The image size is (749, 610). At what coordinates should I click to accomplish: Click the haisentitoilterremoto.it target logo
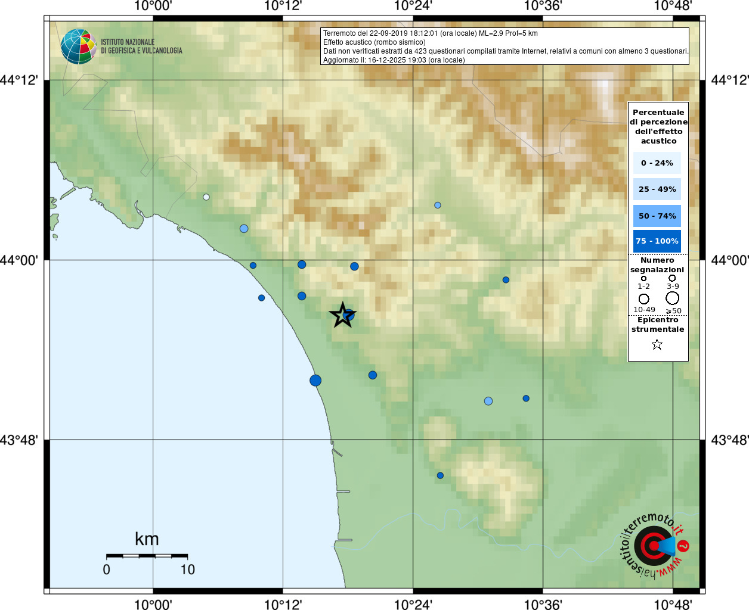655,545
